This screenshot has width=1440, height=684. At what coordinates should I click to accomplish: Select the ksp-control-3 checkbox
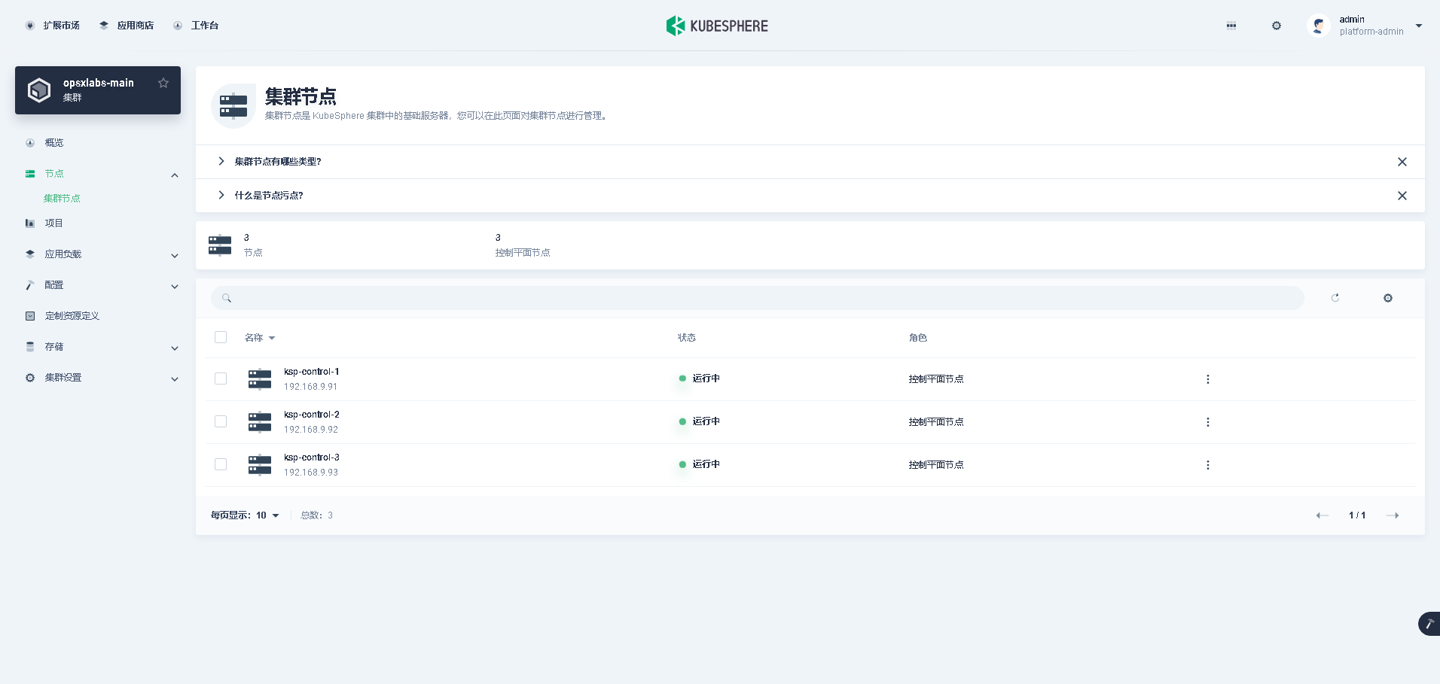click(221, 464)
